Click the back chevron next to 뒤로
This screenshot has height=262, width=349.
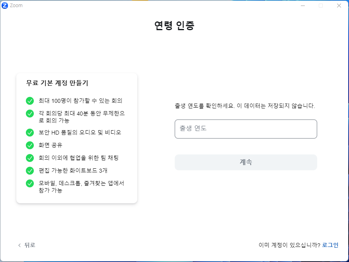[x=18, y=245]
